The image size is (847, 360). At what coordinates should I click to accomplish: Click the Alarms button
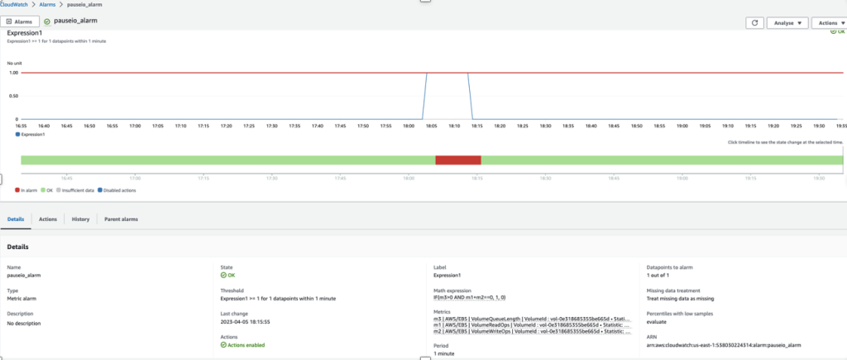coord(20,22)
